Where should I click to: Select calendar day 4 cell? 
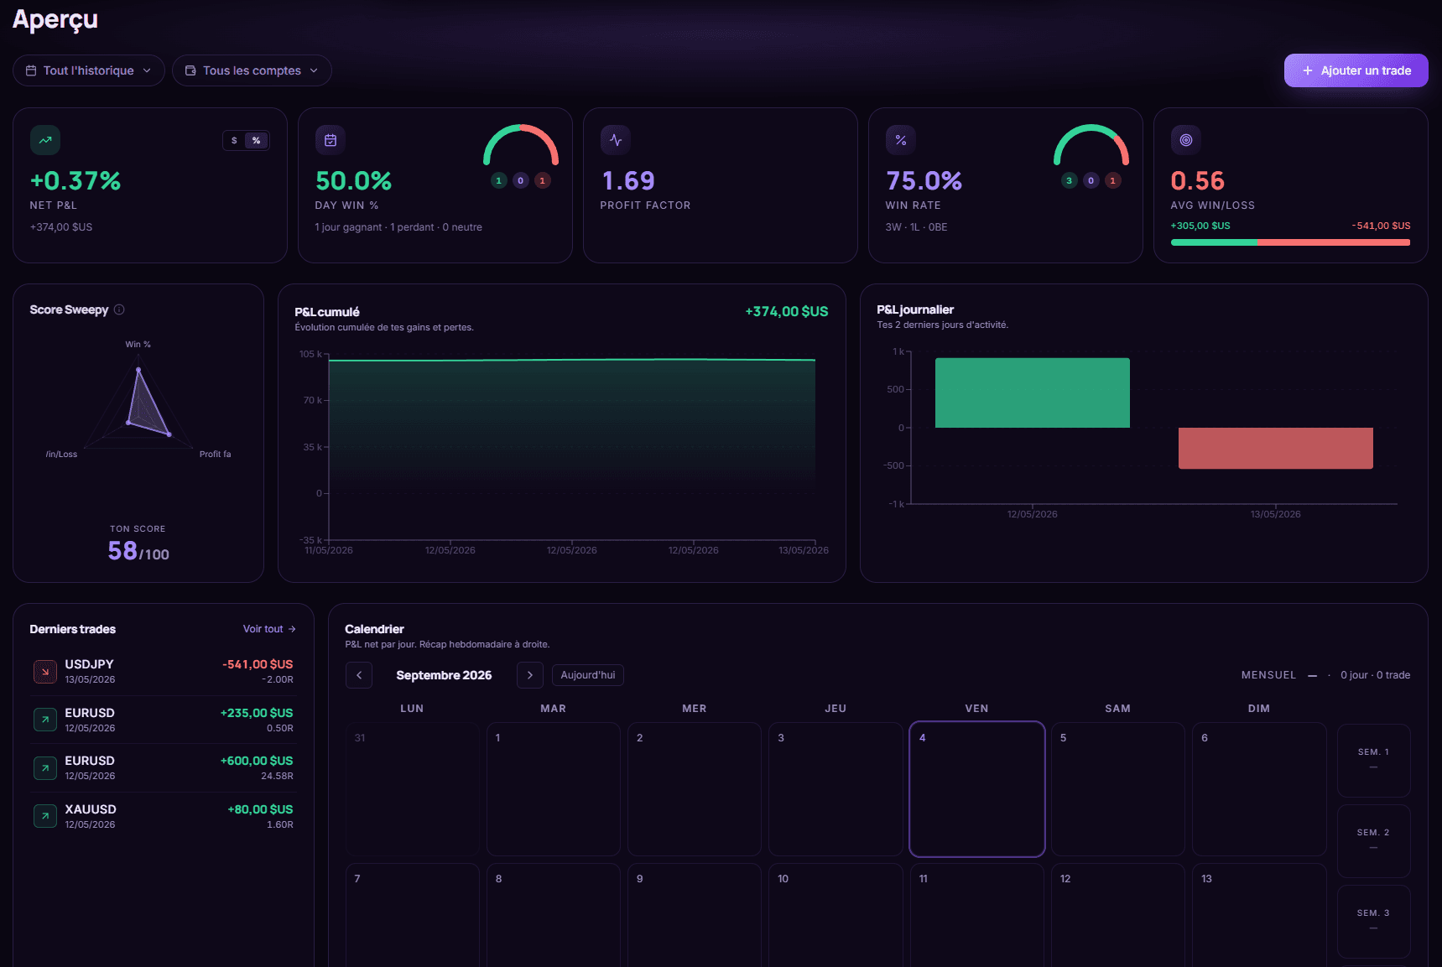click(x=977, y=789)
